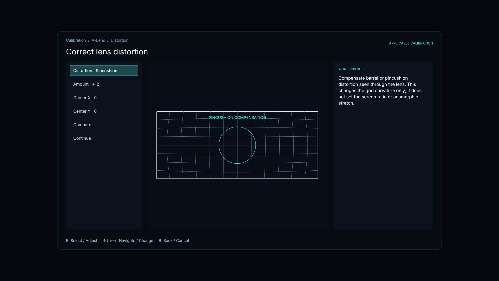Viewport: 499px width, 281px height.
Task: Click the APPLICABLE CALIBRATION label
Action: point(411,43)
